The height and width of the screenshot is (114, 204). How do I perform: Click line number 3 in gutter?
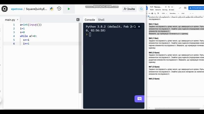14,32
